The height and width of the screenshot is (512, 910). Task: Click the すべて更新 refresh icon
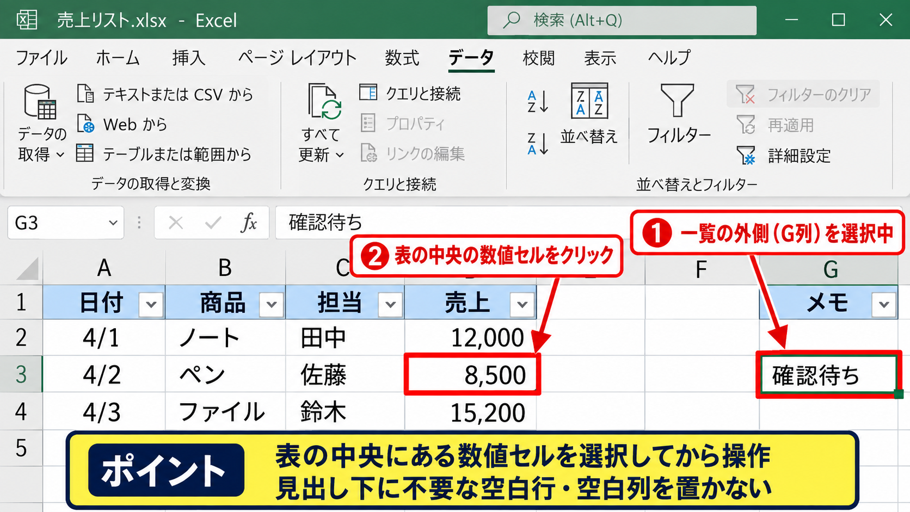pyautogui.click(x=324, y=102)
